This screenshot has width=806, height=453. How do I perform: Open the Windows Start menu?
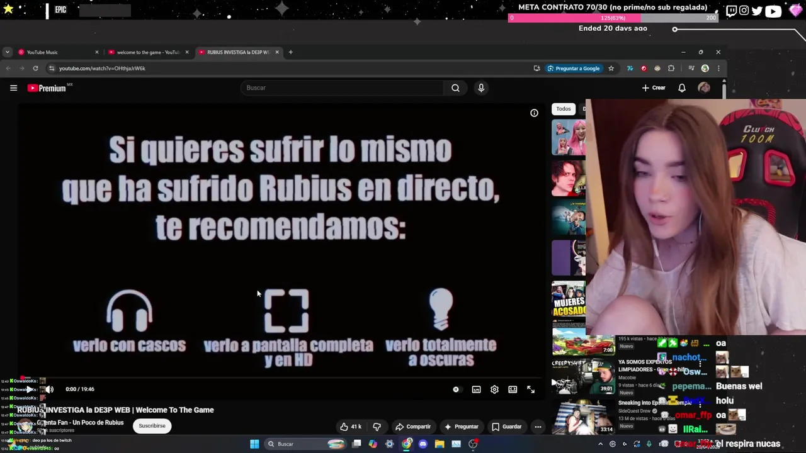254,444
